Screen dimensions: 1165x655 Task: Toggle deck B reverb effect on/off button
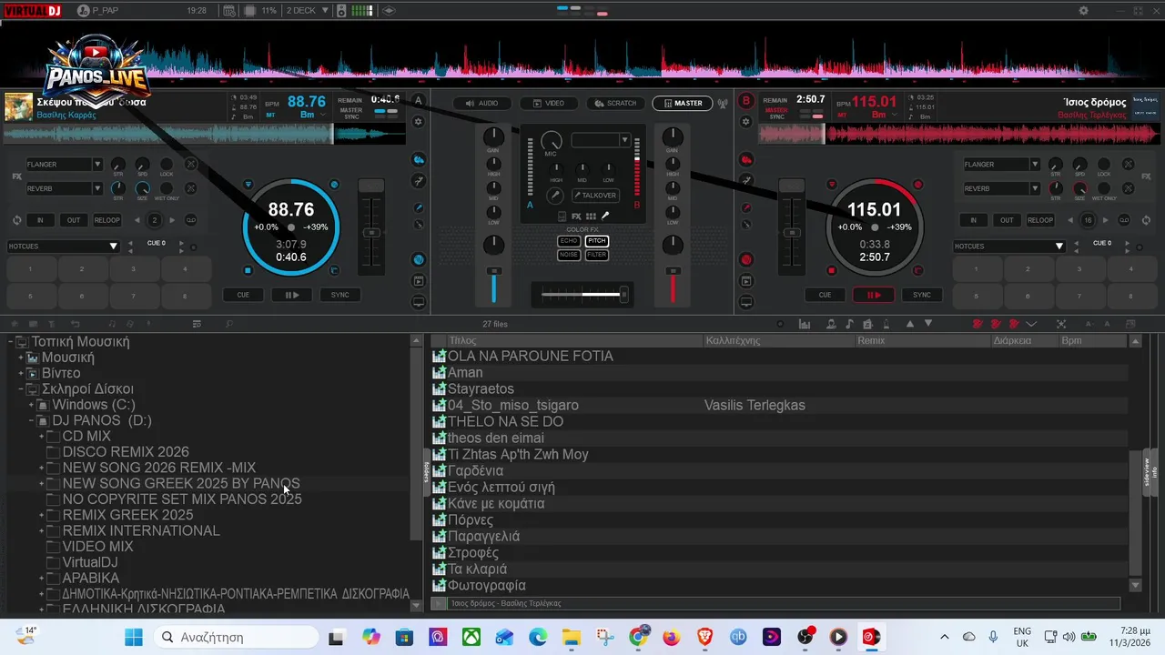(1129, 188)
